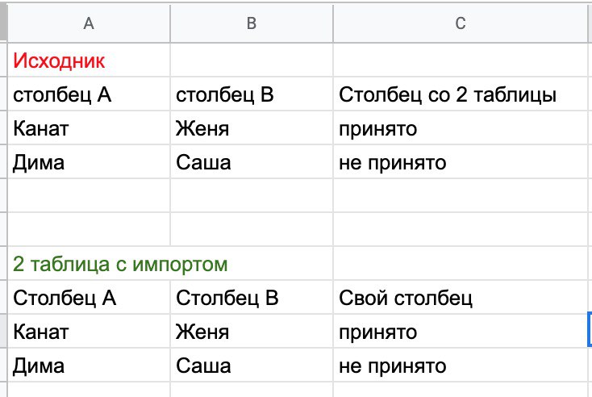This screenshot has height=397, width=592.
Task: Click the red Исходник title cell
Action: 60,61
